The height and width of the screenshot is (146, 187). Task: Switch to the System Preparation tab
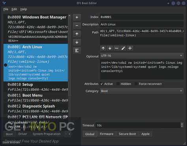tap(47, 134)
